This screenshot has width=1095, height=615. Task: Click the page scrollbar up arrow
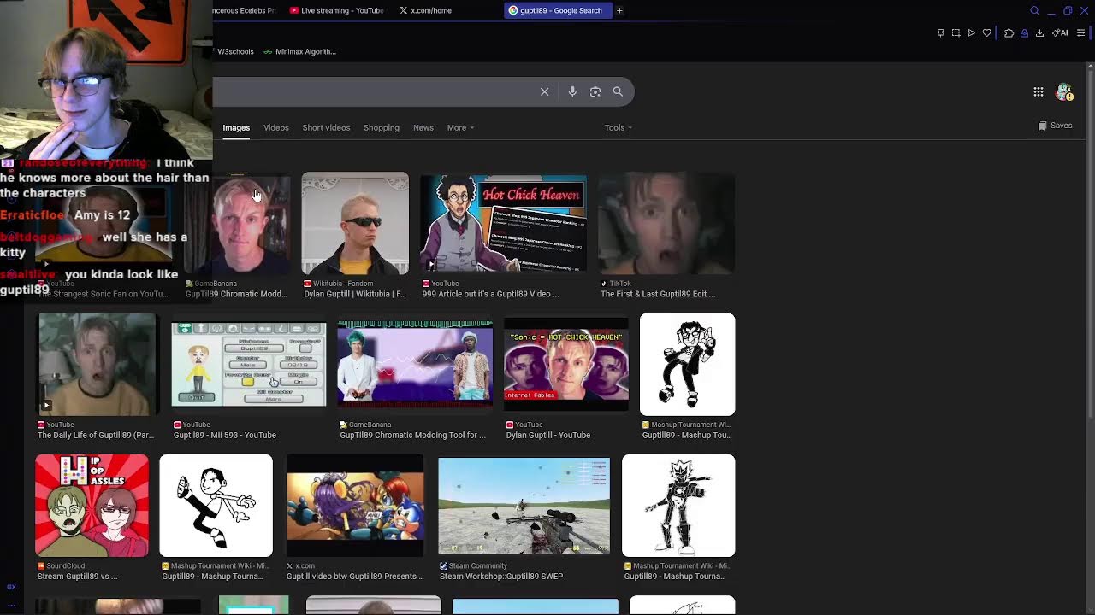click(x=1090, y=67)
